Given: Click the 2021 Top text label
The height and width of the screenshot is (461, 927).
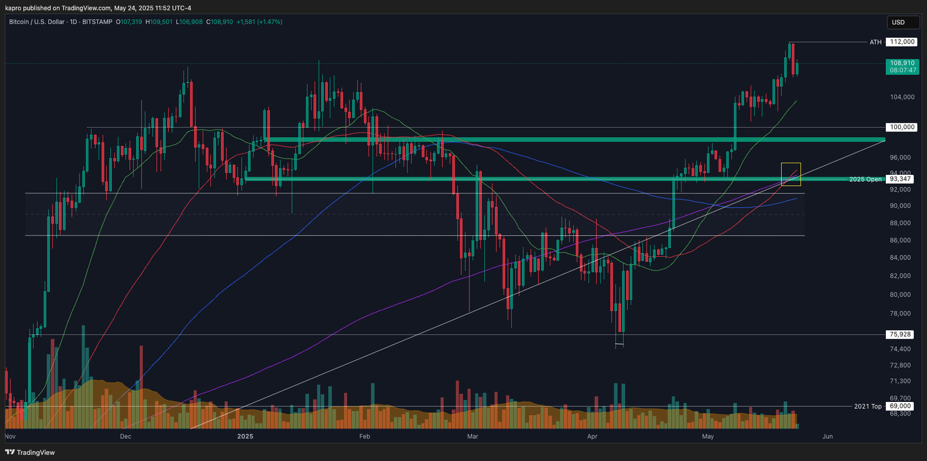Looking at the screenshot, I should 867,407.
